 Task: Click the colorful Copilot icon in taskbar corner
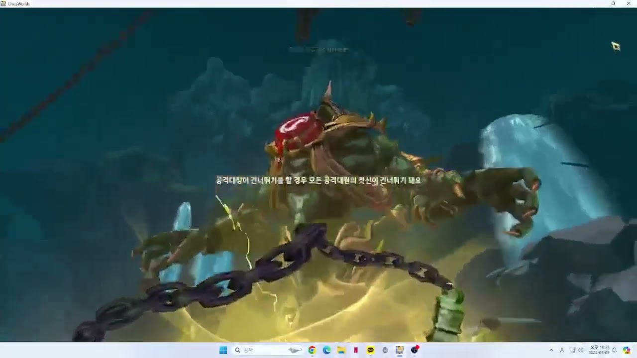pos(627,350)
